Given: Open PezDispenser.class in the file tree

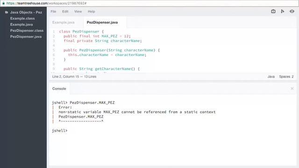Looking at the screenshot, I should [27, 30].
